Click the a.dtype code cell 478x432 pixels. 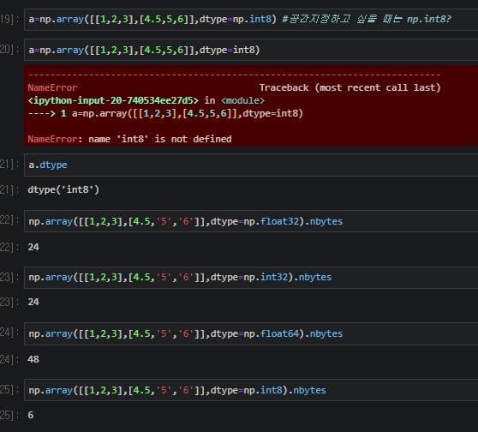(251, 165)
